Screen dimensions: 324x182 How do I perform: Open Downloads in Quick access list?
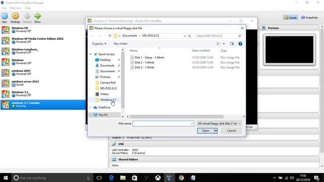tap(107, 66)
